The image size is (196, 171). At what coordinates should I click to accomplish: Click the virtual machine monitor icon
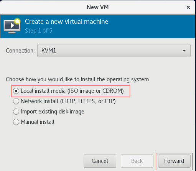[x=12, y=26]
